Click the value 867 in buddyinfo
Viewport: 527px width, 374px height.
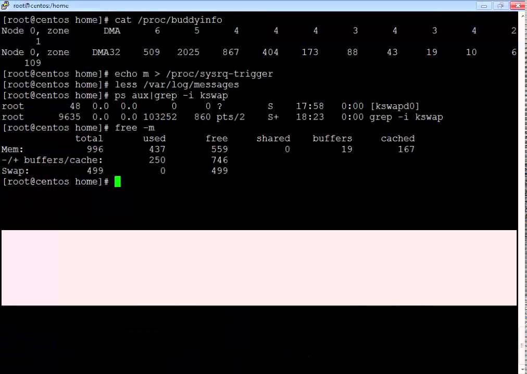(231, 52)
